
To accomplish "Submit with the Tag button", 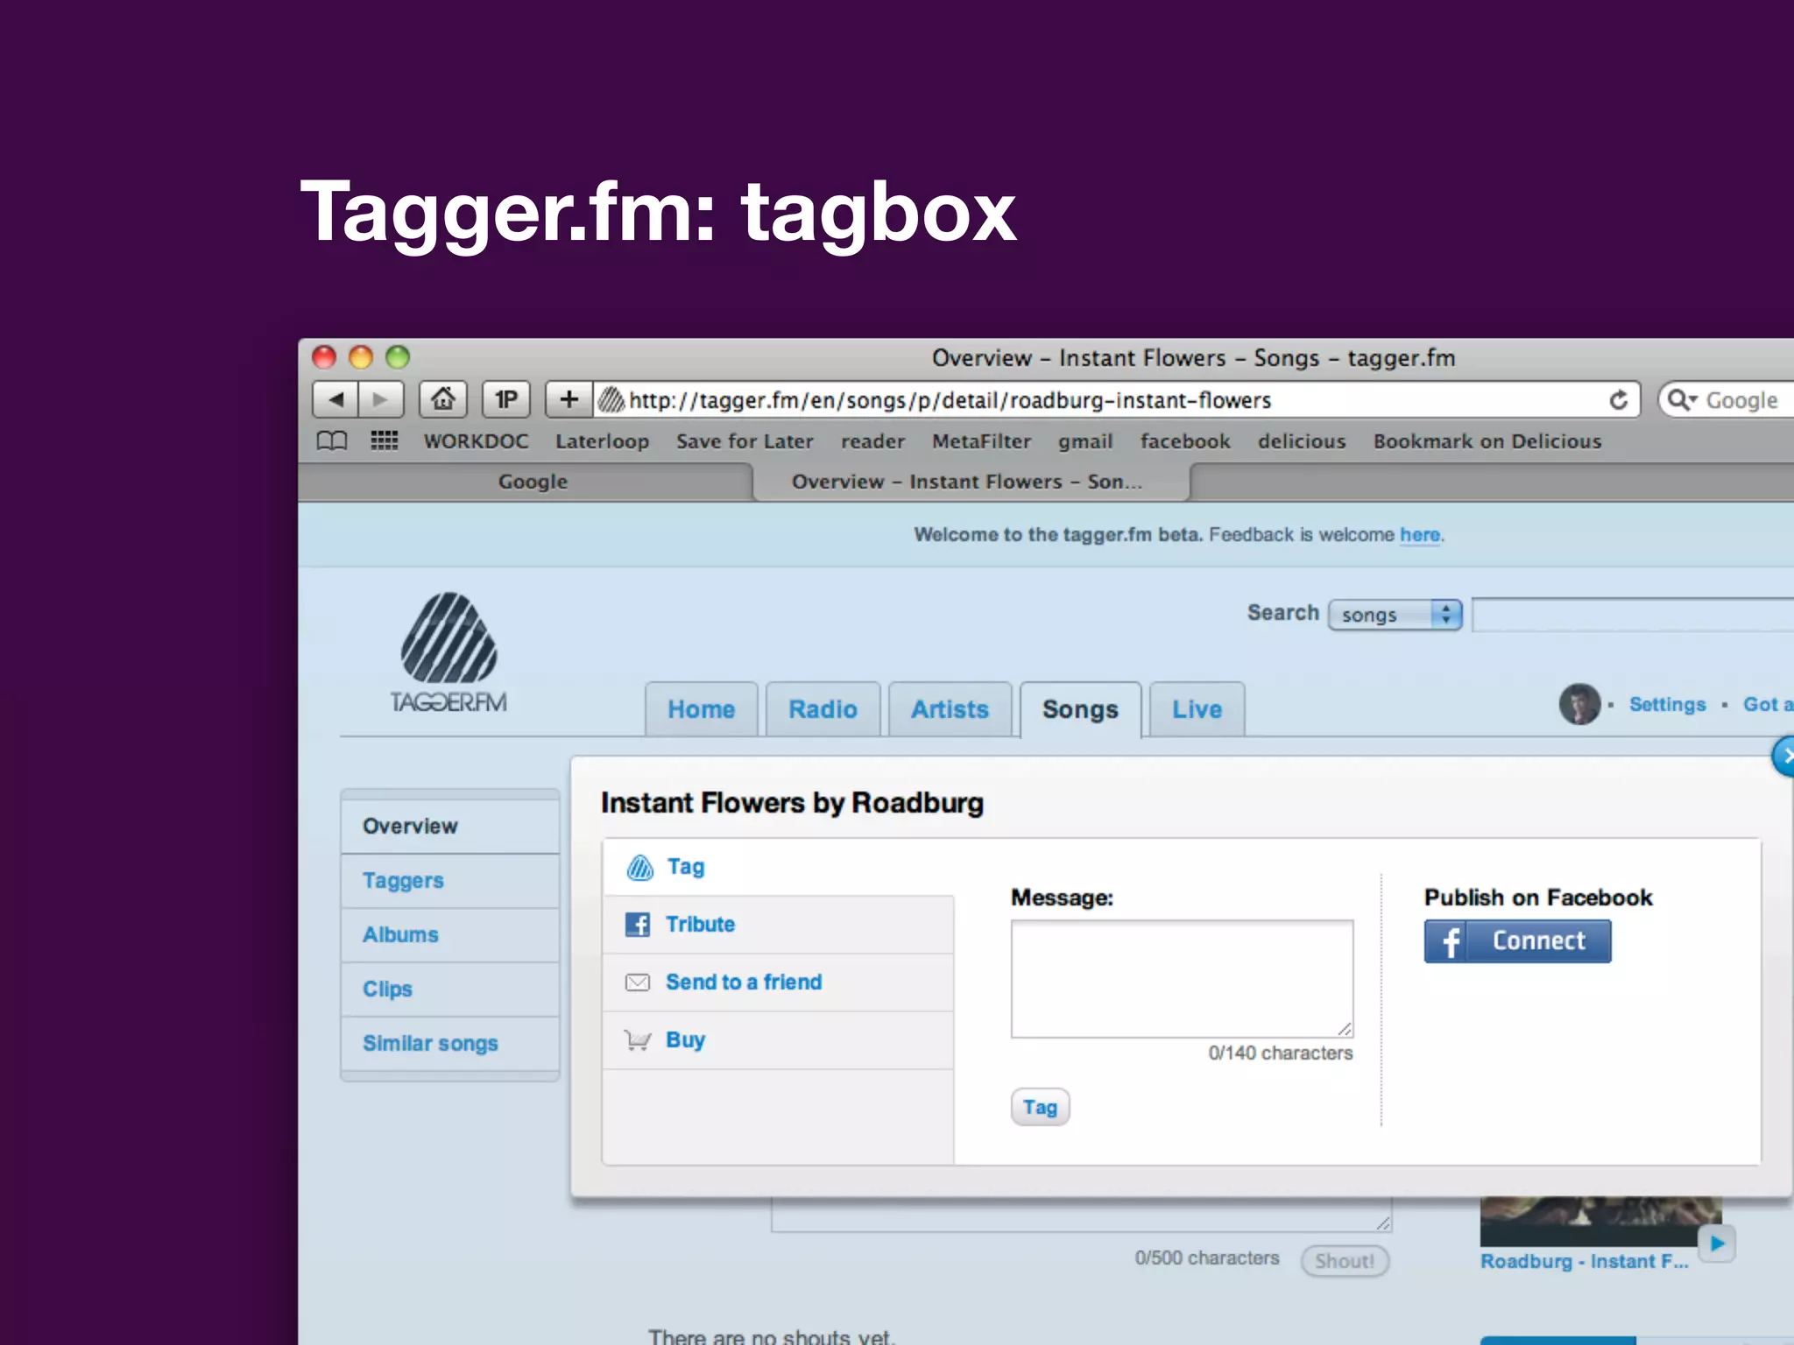I will pos(1040,1108).
